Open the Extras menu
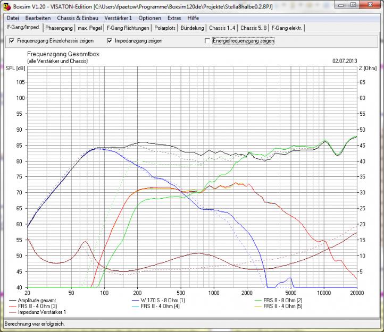 click(174, 18)
